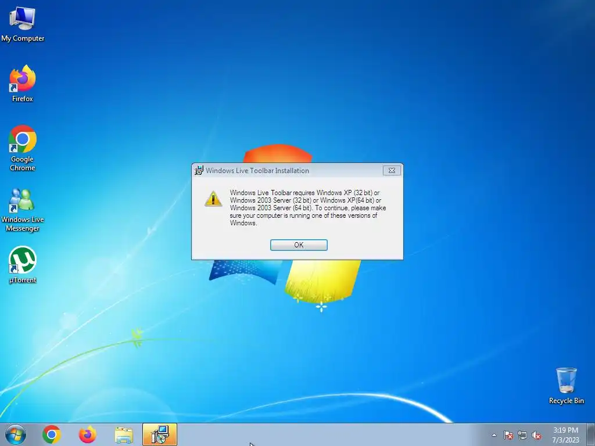
Task: Open the Action Center flag icon
Action: click(x=508, y=436)
